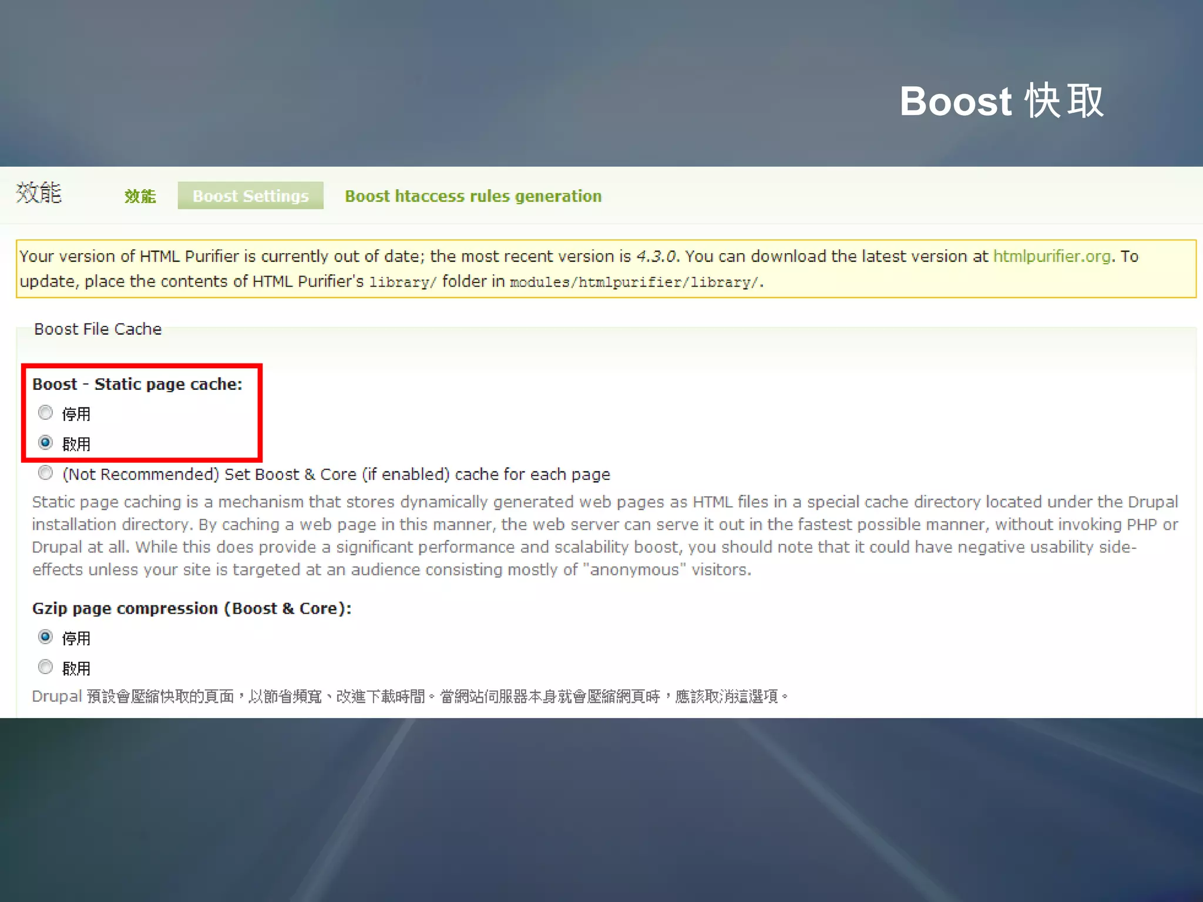Click the 效能 page heading
1203x902 pixels.
[39, 193]
